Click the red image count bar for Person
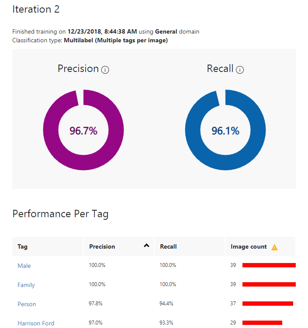This screenshot has height=328, width=308. [x=267, y=304]
